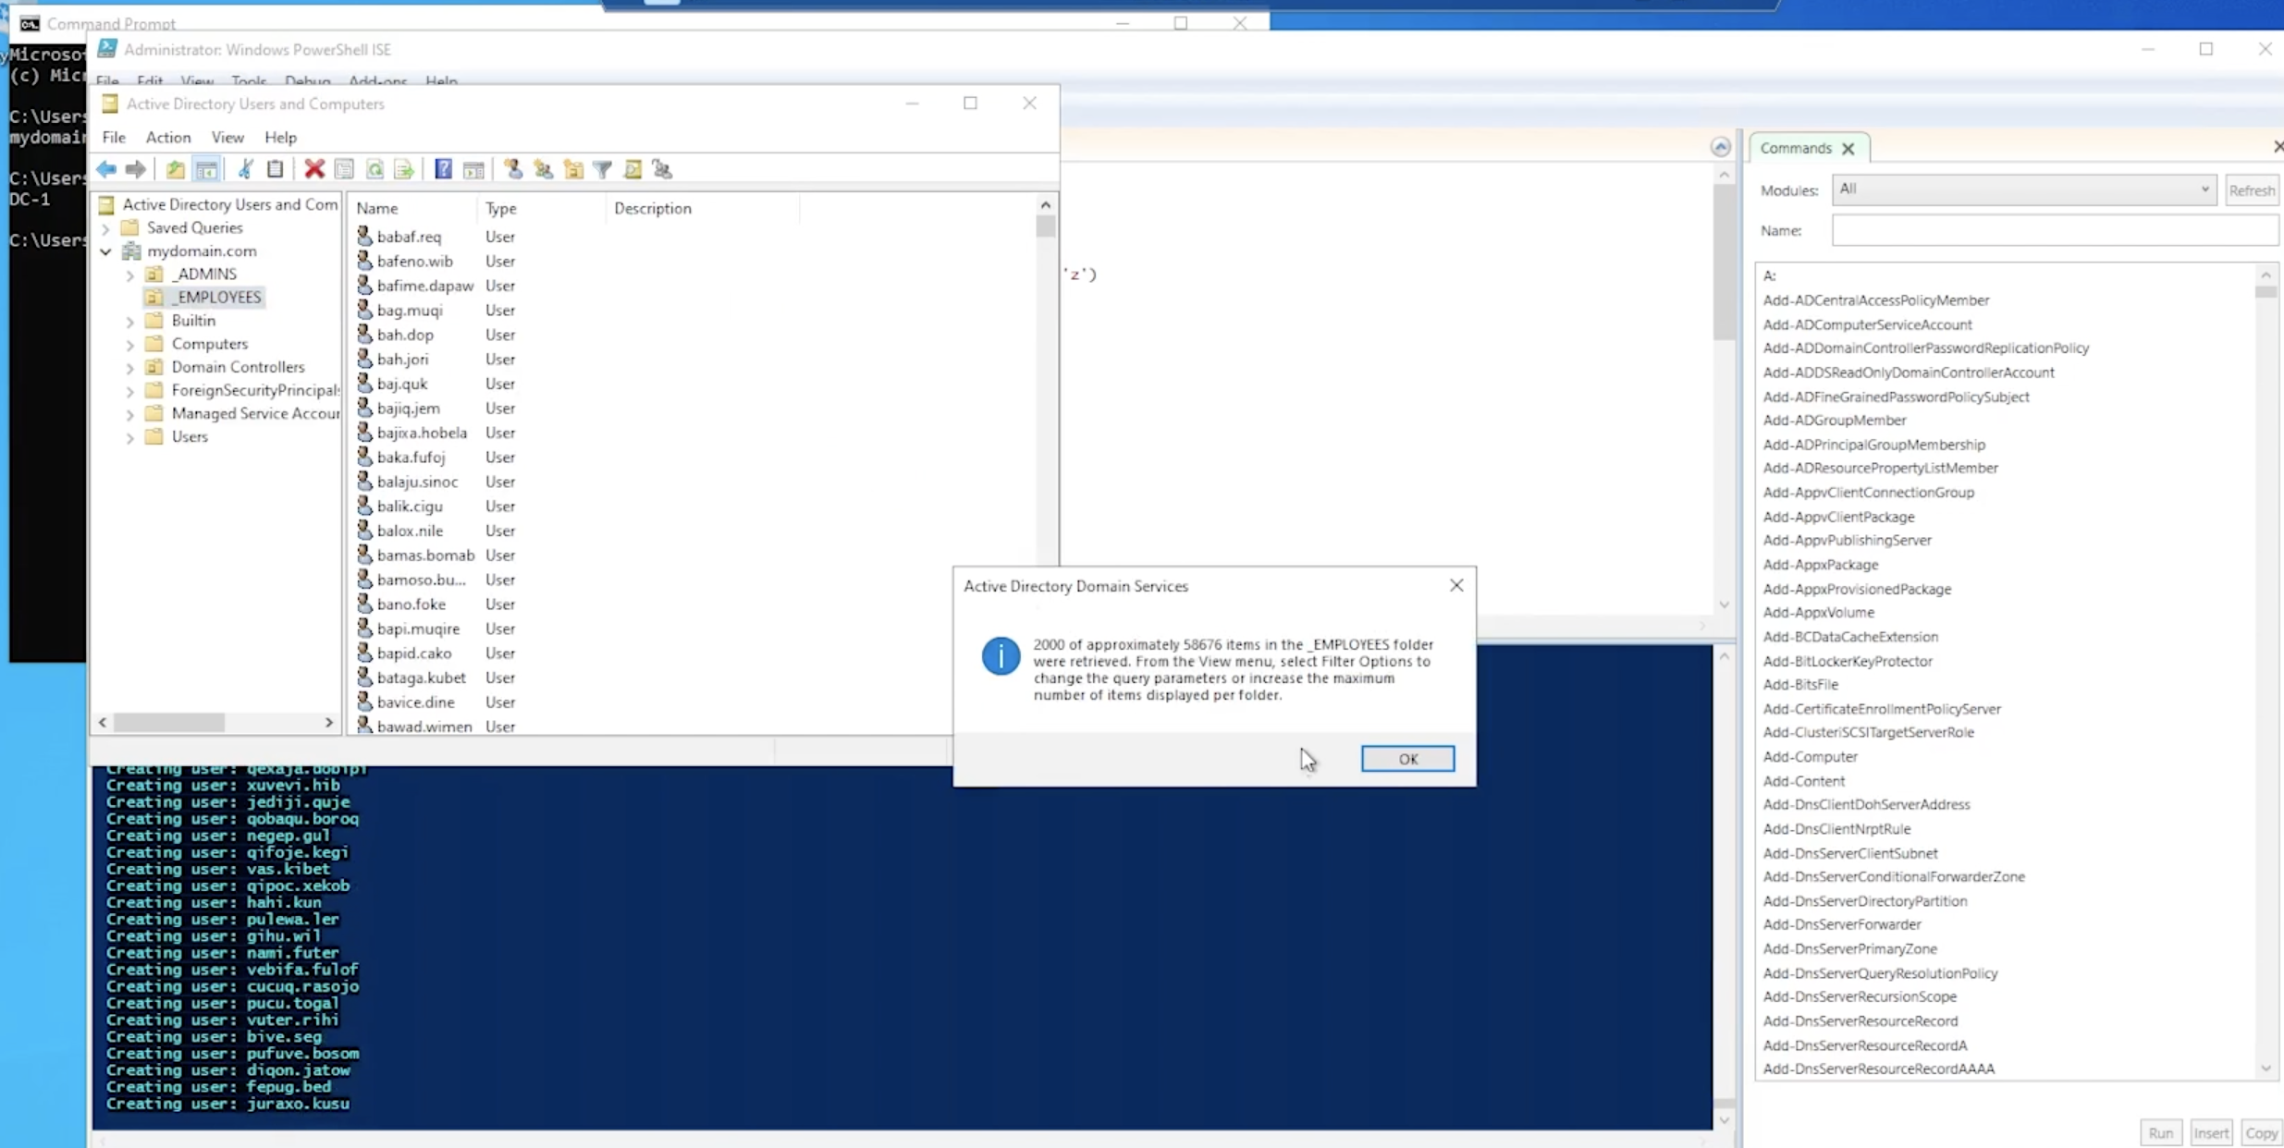Click the Properties icon on ADUC toolbar

coord(344,169)
